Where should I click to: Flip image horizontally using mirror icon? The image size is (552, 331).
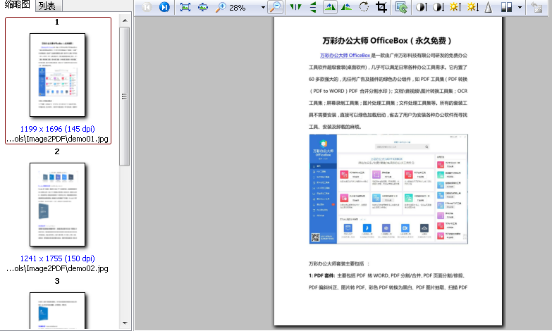coord(295,7)
